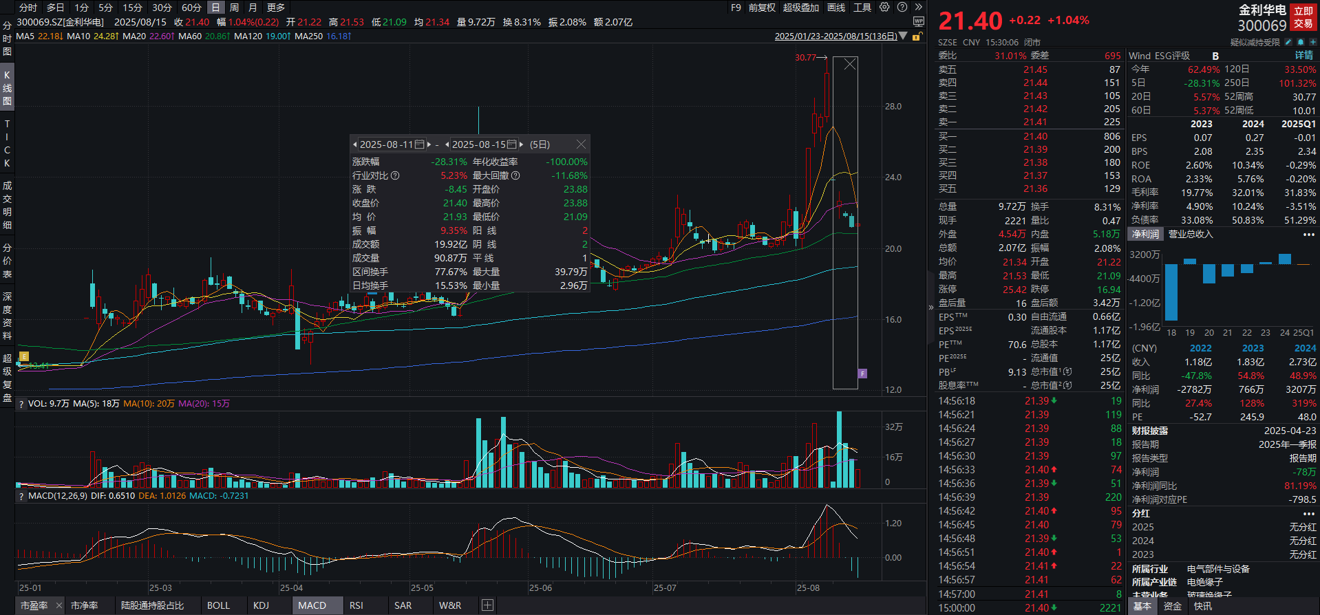Click the 立即交易 trade button

point(1303,18)
